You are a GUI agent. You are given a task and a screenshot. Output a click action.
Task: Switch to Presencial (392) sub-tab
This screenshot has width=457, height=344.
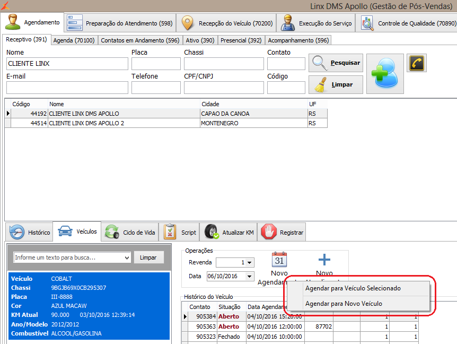tap(241, 40)
